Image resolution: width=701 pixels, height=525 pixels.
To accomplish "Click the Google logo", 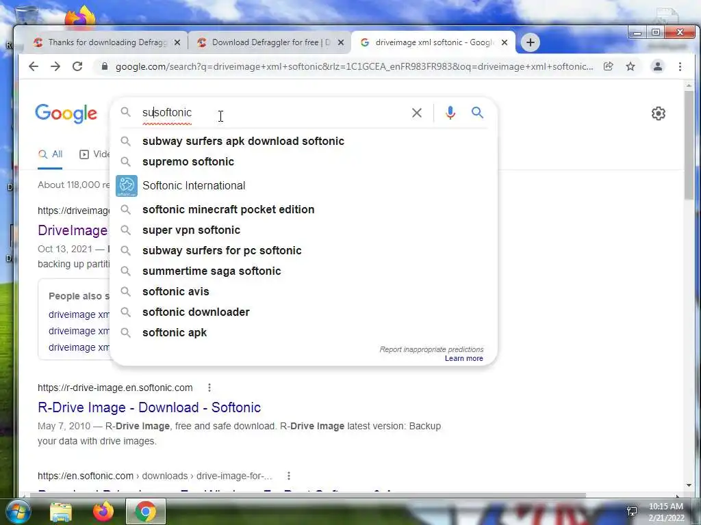I will click(x=66, y=113).
